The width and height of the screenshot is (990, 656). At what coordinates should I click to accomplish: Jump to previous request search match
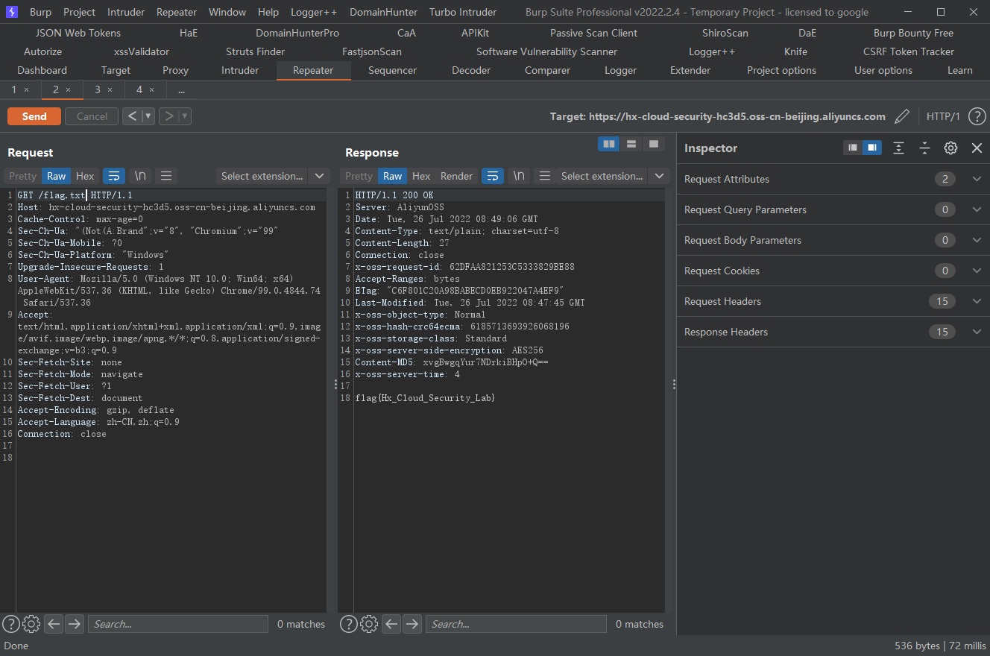(54, 624)
